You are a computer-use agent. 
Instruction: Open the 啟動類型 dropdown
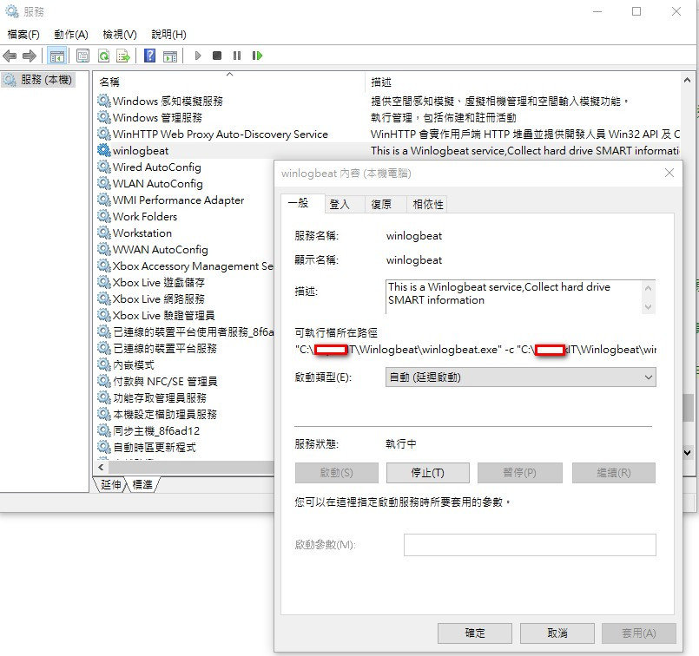click(520, 377)
